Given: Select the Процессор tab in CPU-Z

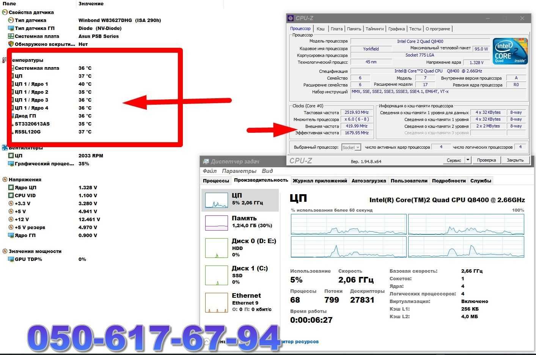Looking at the screenshot, I should pyautogui.click(x=300, y=28).
